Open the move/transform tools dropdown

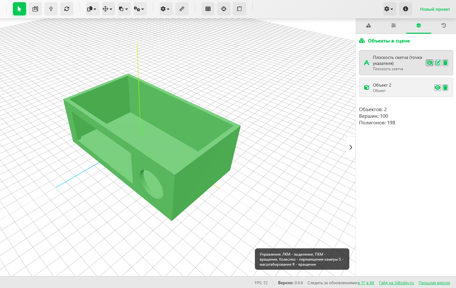pyautogui.click(x=108, y=9)
